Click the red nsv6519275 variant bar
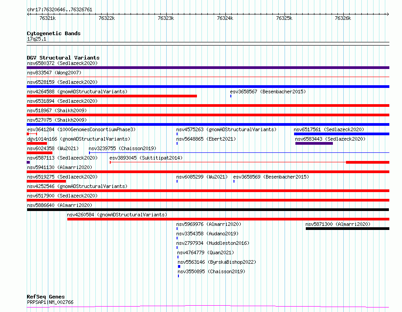Image resolution: width=402 pixels, height=312 pixels. tap(47, 181)
